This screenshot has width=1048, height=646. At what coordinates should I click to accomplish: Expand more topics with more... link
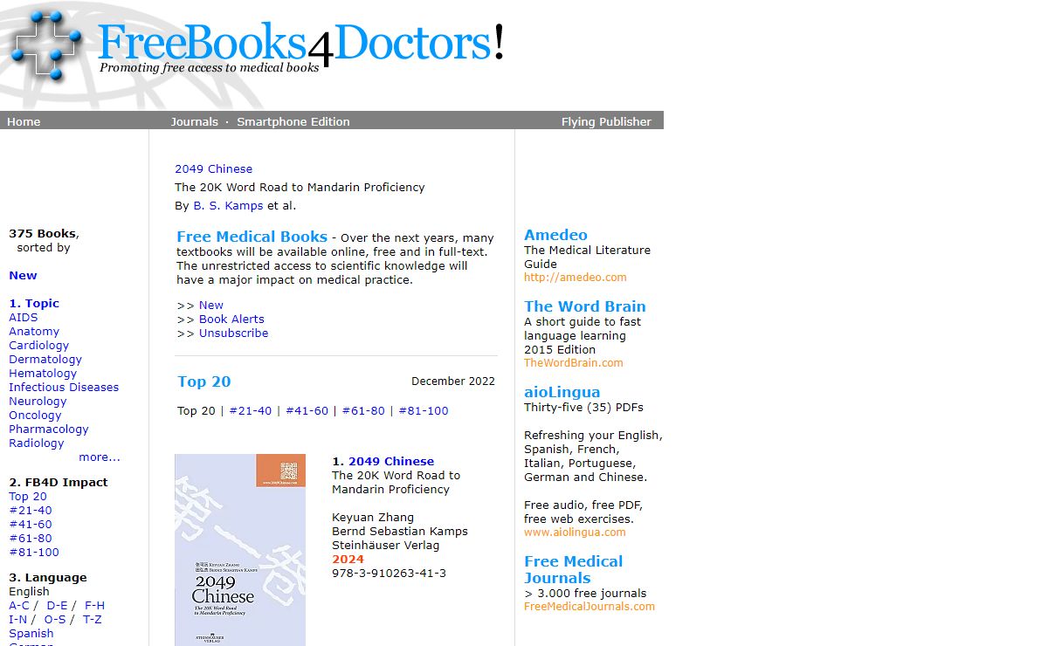point(100,457)
